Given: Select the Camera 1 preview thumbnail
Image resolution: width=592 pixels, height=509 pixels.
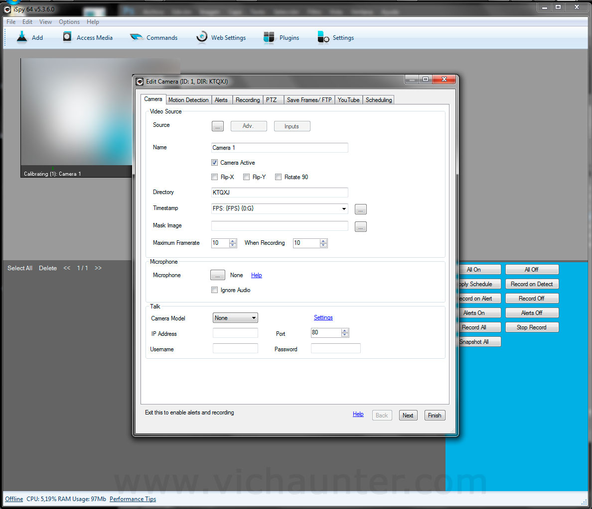Looking at the screenshot, I should click(x=76, y=117).
